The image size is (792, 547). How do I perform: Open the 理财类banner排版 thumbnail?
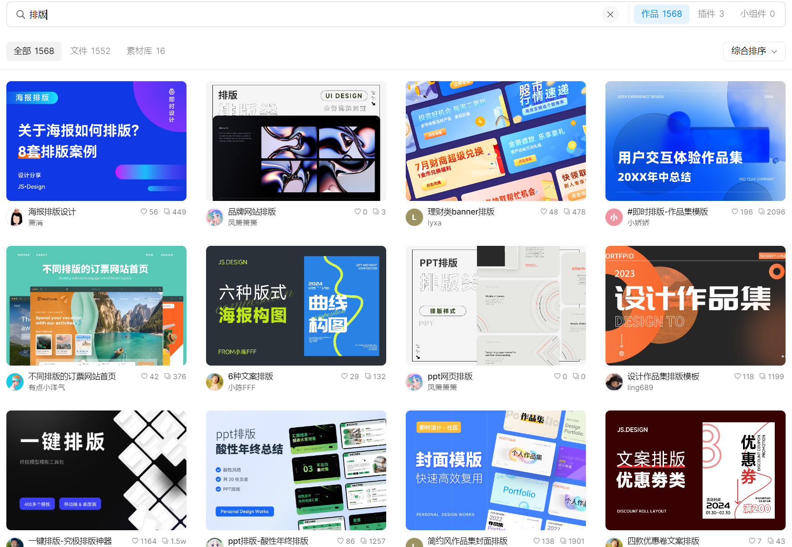click(x=496, y=141)
